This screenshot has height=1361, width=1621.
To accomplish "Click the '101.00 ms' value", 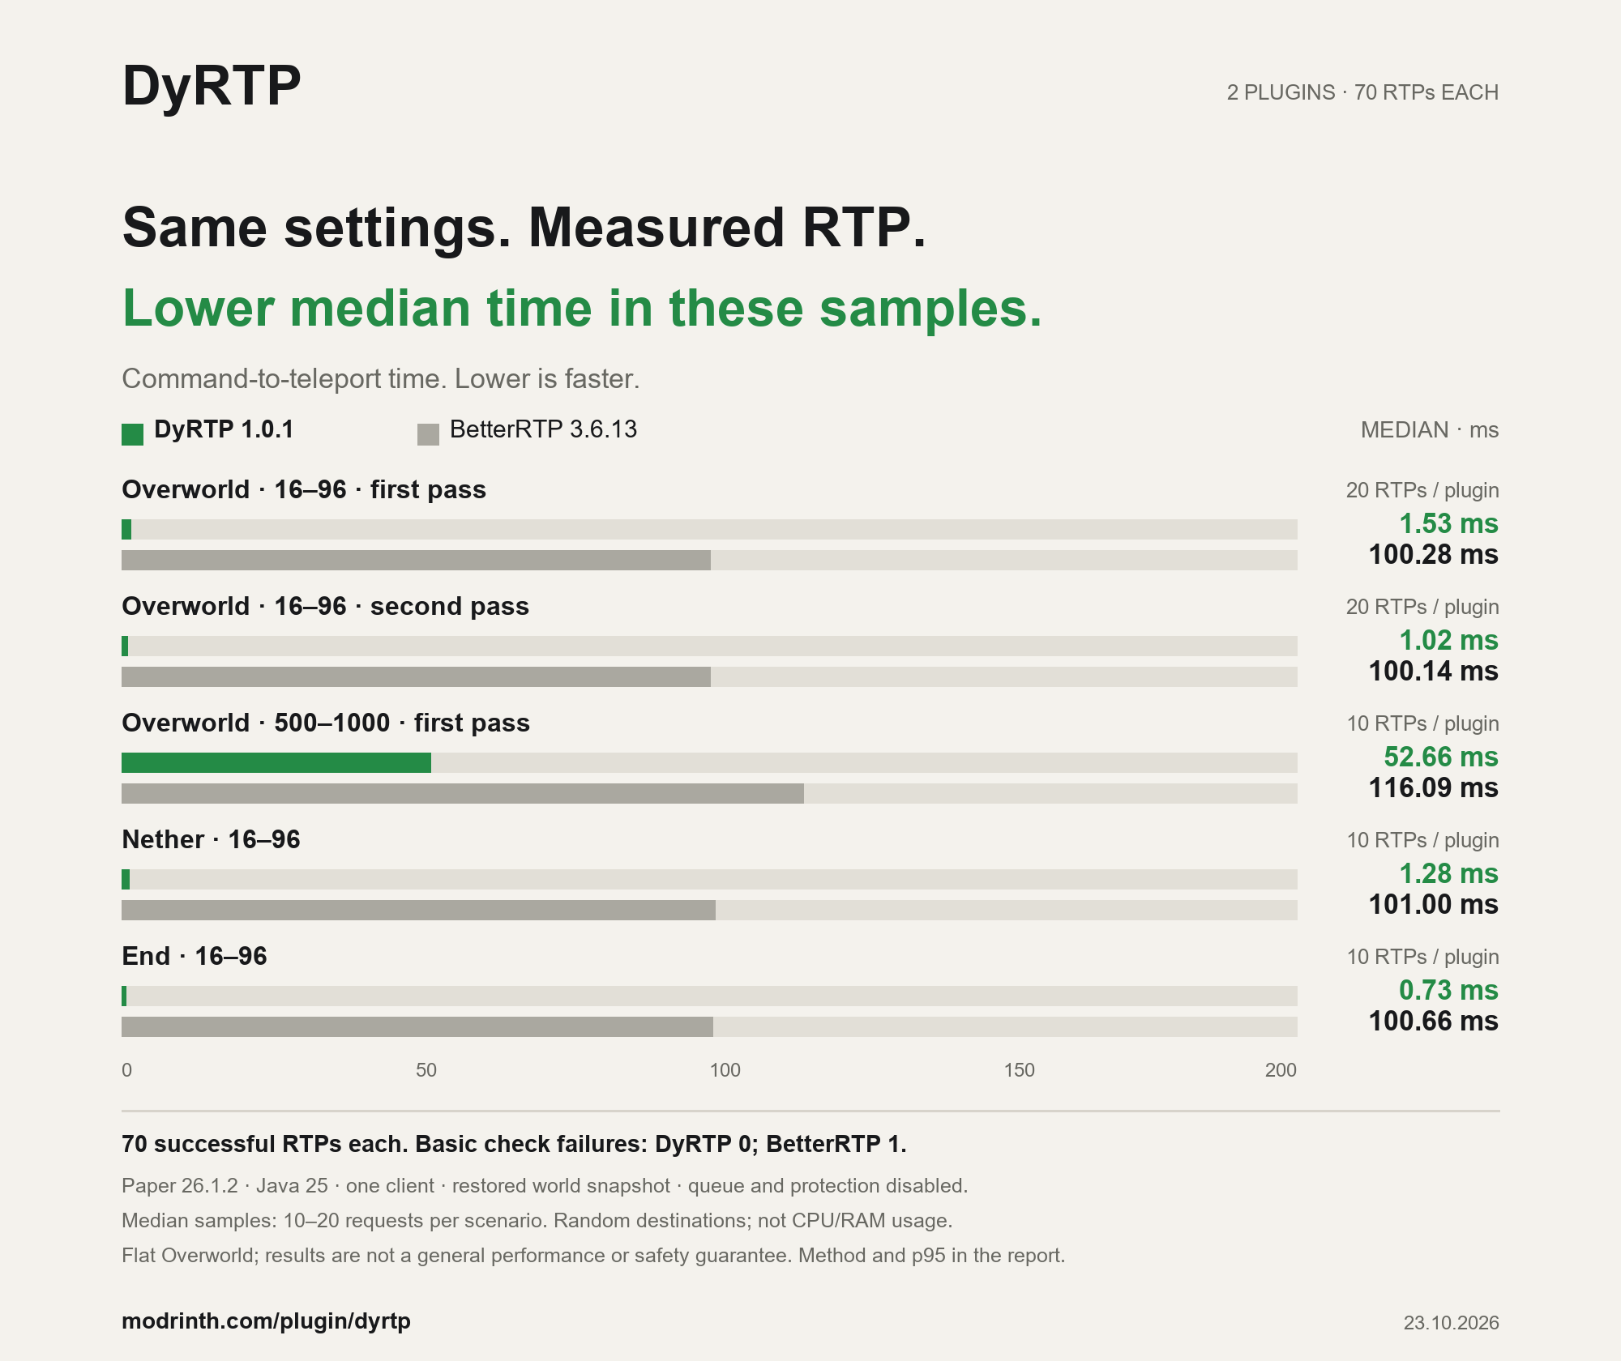I will (1434, 904).
